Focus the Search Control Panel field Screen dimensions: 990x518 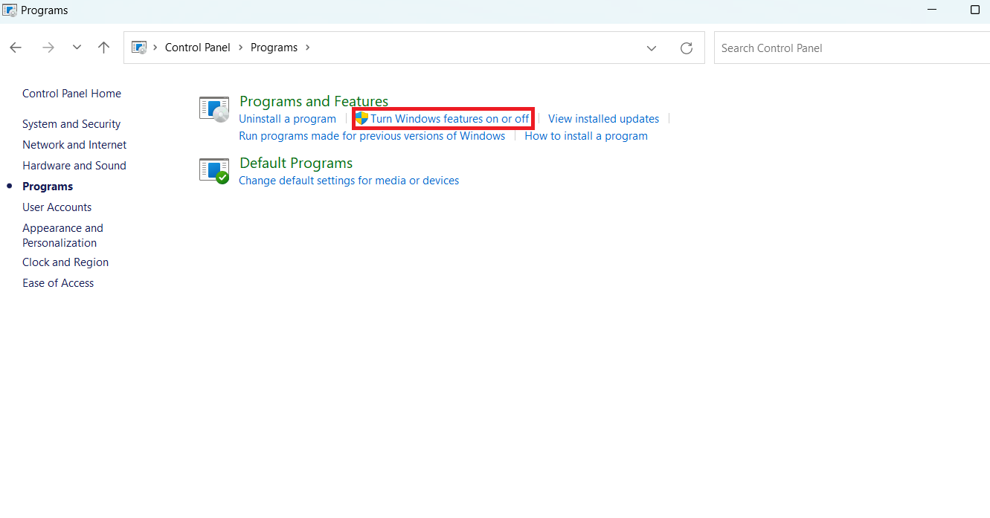tap(852, 48)
